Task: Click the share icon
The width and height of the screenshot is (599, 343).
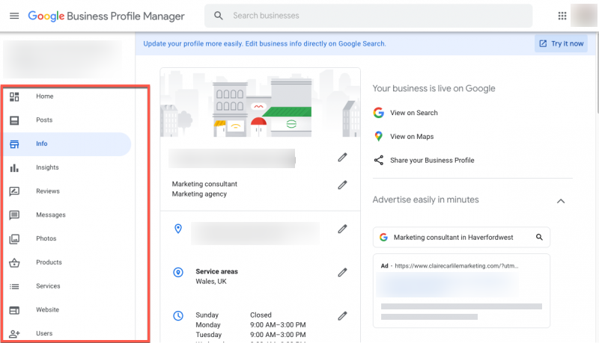Action: click(379, 161)
